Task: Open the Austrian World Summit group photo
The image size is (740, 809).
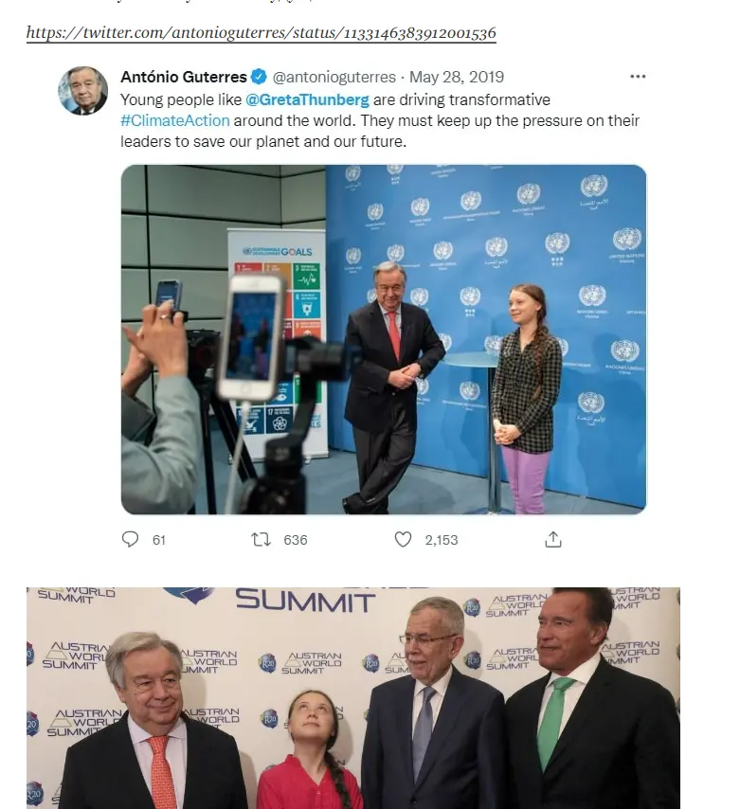Action: (353, 698)
